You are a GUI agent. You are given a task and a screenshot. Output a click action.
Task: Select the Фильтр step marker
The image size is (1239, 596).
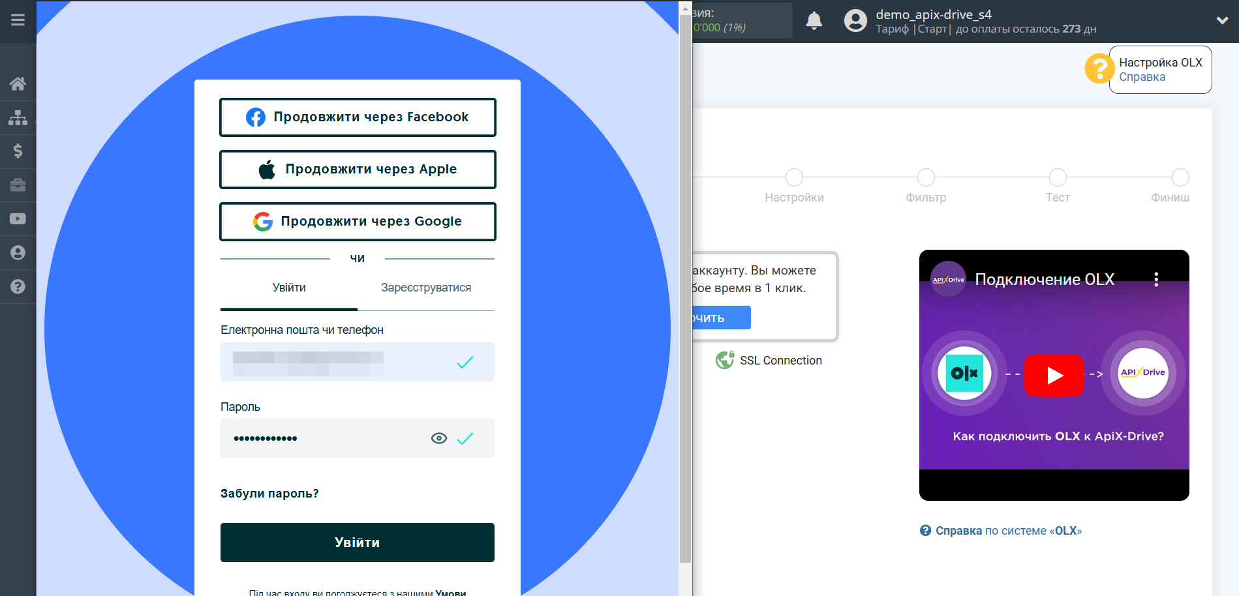pyautogui.click(x=926, y=177)
